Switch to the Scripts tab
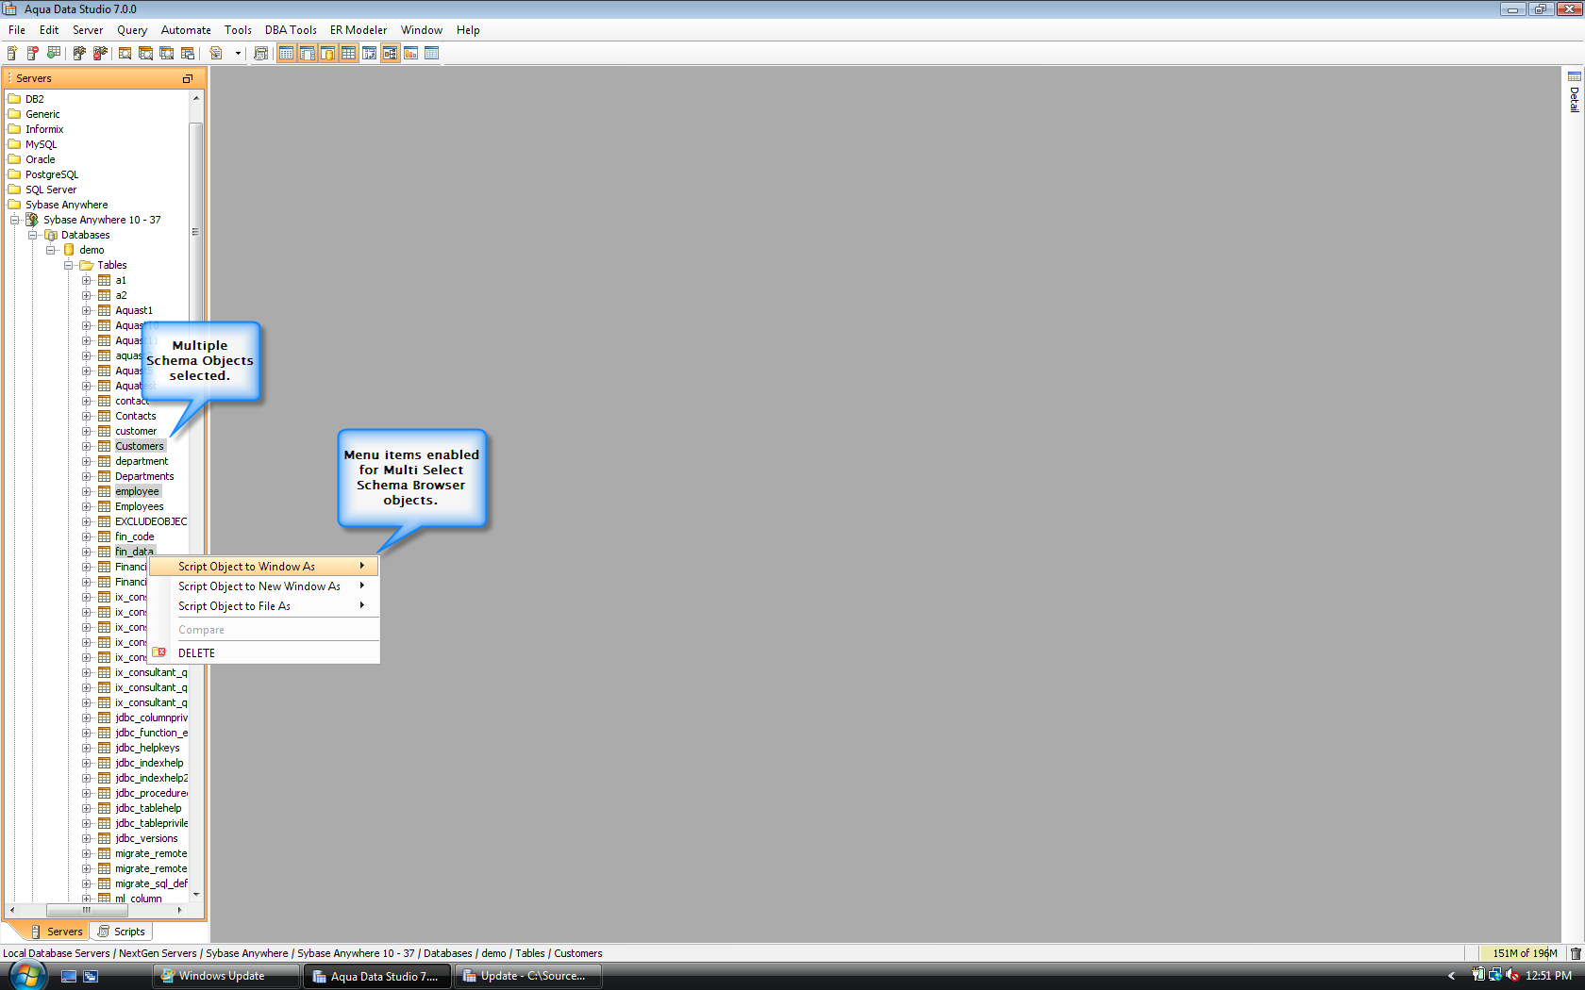 click(122, 932)
